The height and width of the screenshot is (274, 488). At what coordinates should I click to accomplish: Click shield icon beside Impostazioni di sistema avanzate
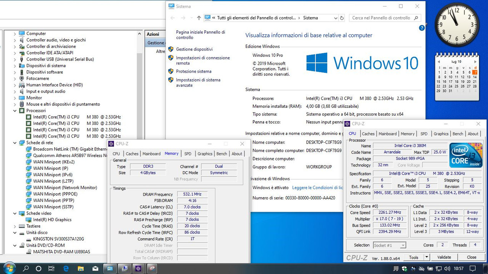pos(171,80)
